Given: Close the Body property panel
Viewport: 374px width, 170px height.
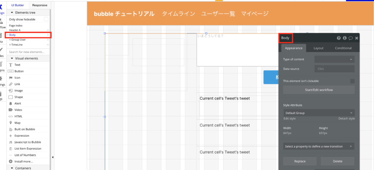Looking at the screenshot, I should (x=356, y=38).
